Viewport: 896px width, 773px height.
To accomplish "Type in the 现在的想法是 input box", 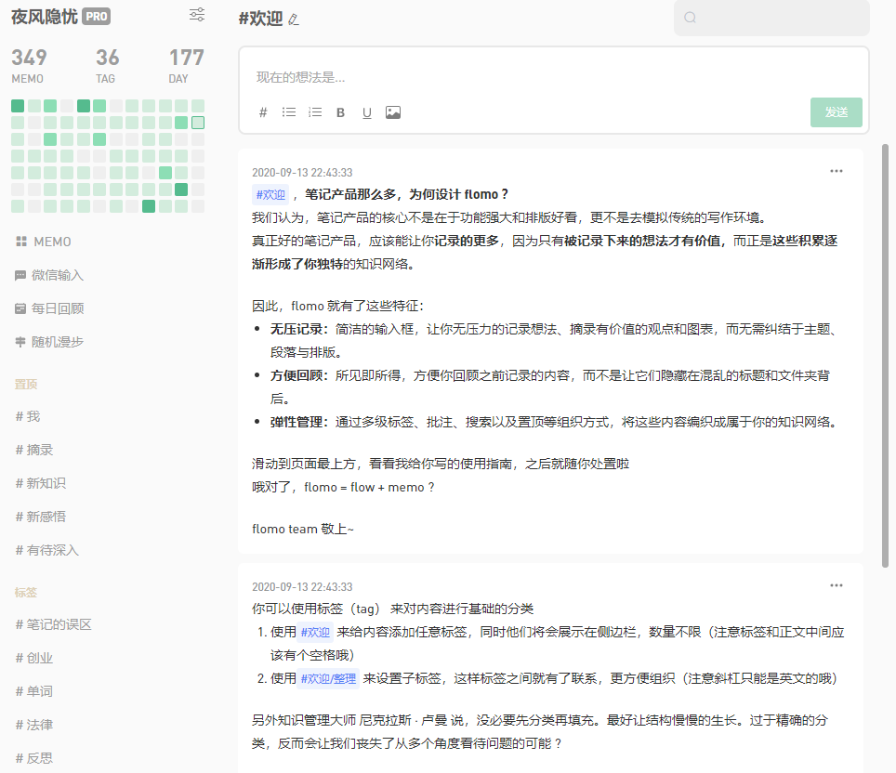I will [553, 77].
